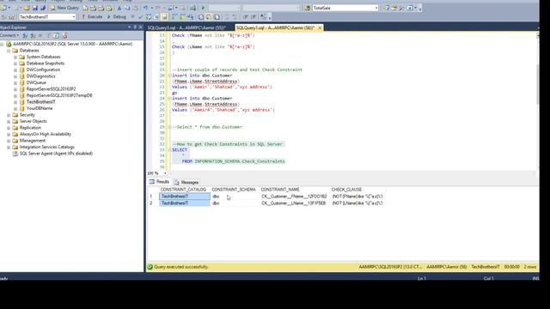
Task: Switch output to Results to Grid
Action: [209, 16]
